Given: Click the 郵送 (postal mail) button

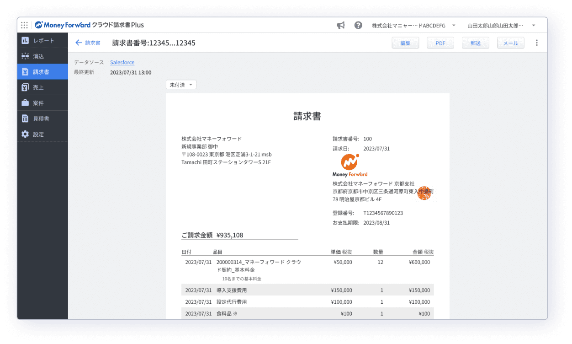Looking at the screenshot, I should coord(475,42).
